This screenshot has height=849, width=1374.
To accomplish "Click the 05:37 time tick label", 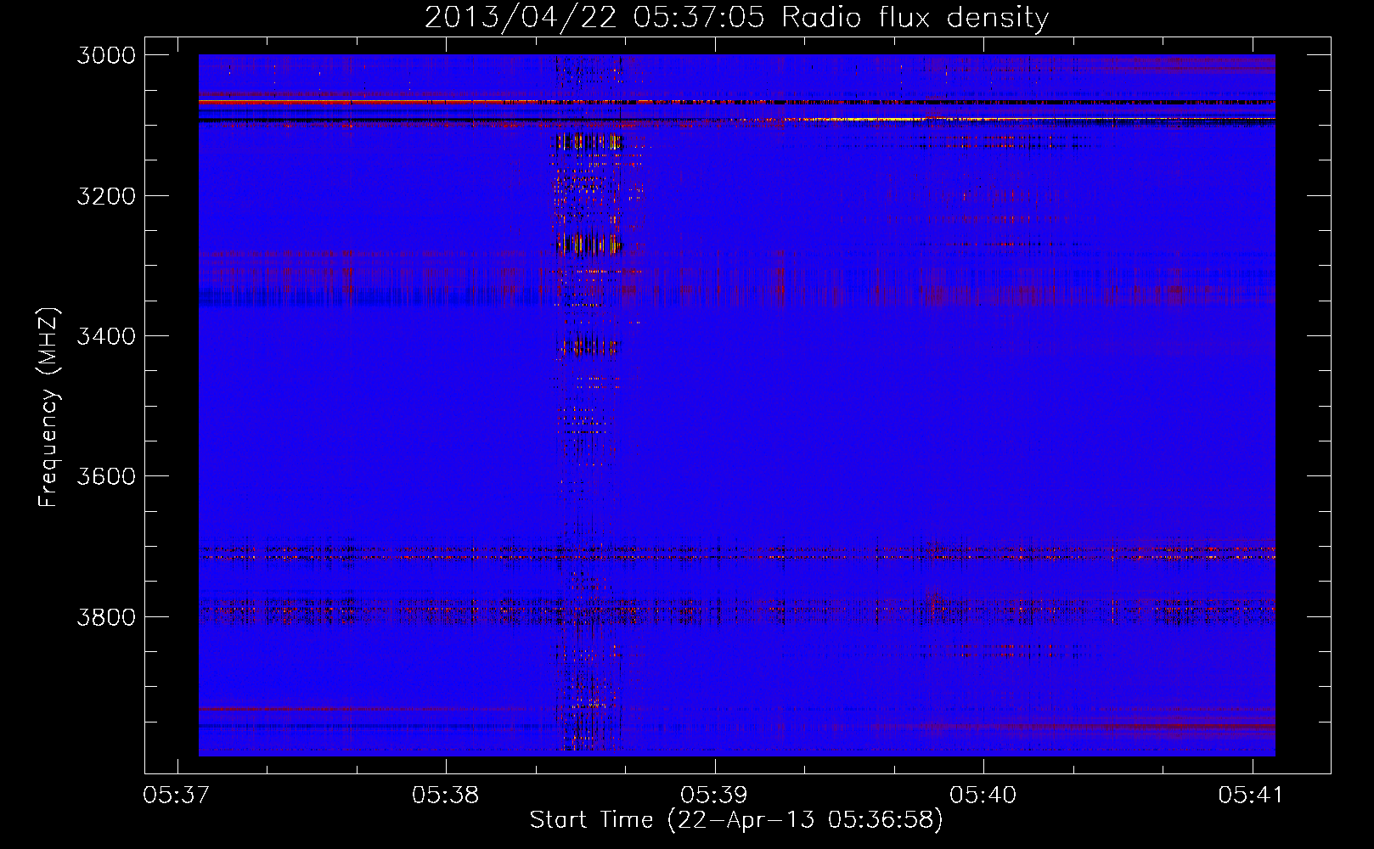I will coord(177,796).
